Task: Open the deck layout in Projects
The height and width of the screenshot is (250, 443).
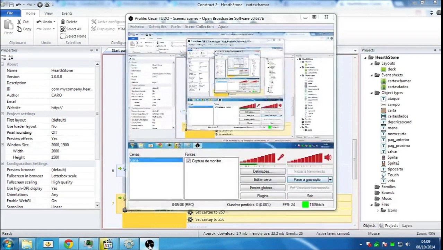Action: coord(392,69)
